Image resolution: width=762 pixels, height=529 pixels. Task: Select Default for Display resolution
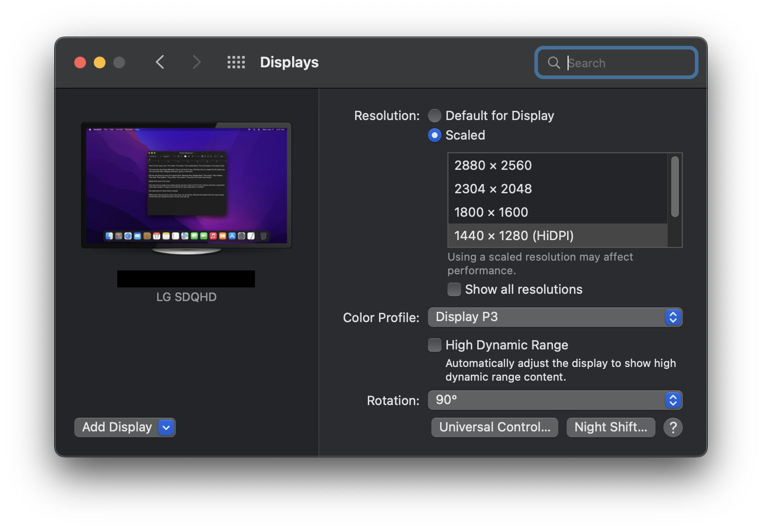click(x=434, y=116)
